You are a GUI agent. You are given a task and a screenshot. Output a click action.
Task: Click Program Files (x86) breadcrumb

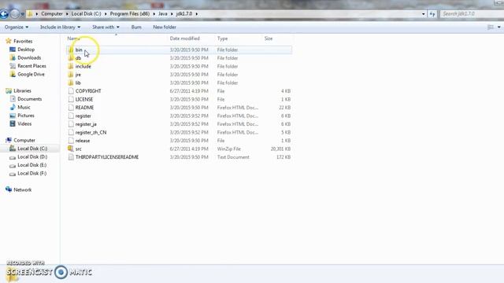(129, 14)
